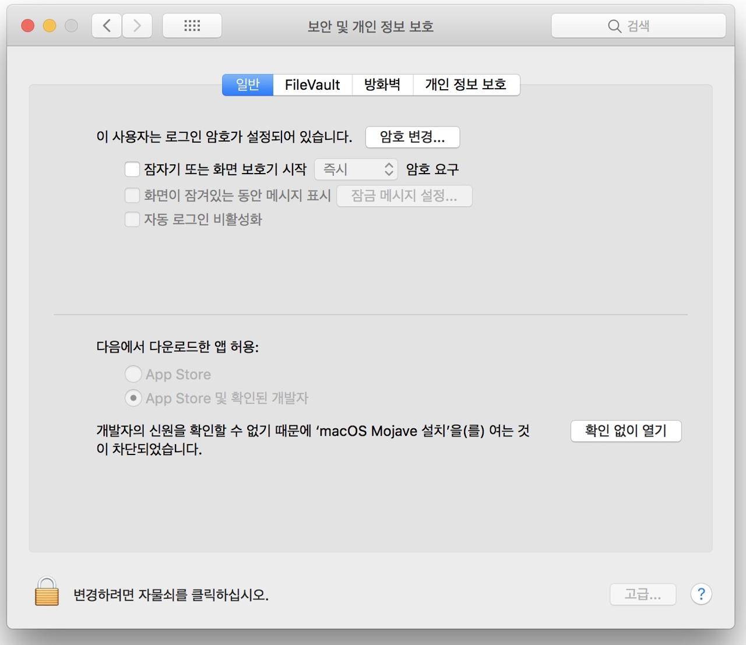Click the 변경하려면 자물쇠를 클릭하십시오 text
Viewport: 746px width, 645px height.
pos(171,595)
